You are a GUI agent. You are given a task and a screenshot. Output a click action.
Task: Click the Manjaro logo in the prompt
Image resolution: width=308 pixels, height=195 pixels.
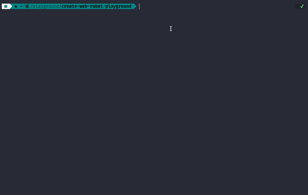6,6
